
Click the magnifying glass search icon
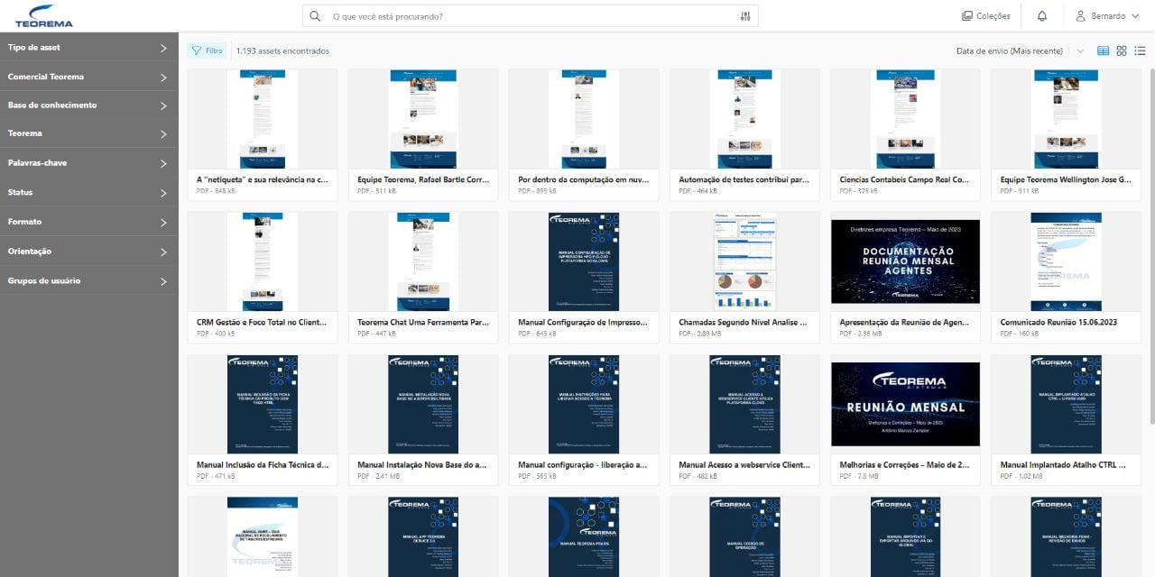(315, 16)
